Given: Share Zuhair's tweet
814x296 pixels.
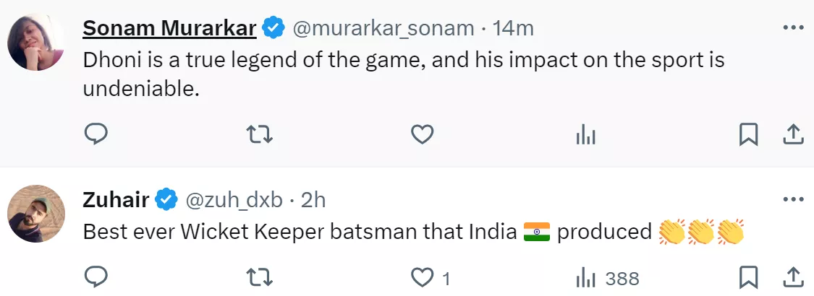Looking at the screenshot, I should click(x=793, y=277).
